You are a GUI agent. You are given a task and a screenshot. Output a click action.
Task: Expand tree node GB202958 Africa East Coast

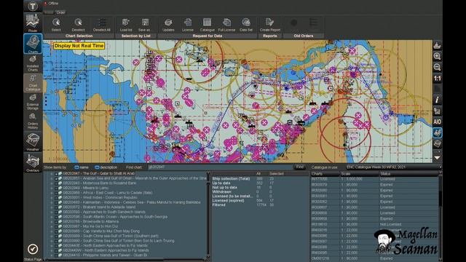52,193
